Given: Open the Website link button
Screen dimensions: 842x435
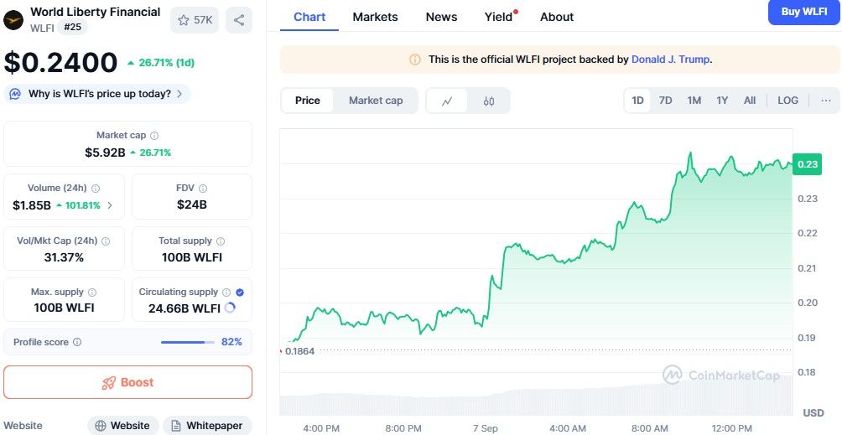Looking at the screenshot, I should pos(123,426).
